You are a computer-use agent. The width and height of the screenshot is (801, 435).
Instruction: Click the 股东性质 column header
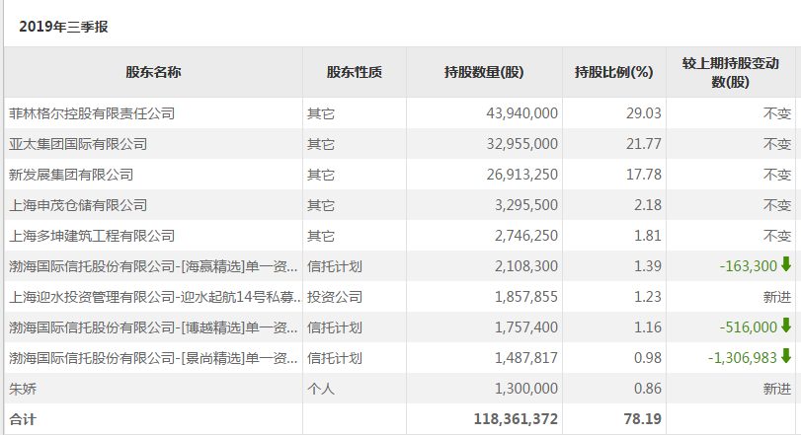355,72
